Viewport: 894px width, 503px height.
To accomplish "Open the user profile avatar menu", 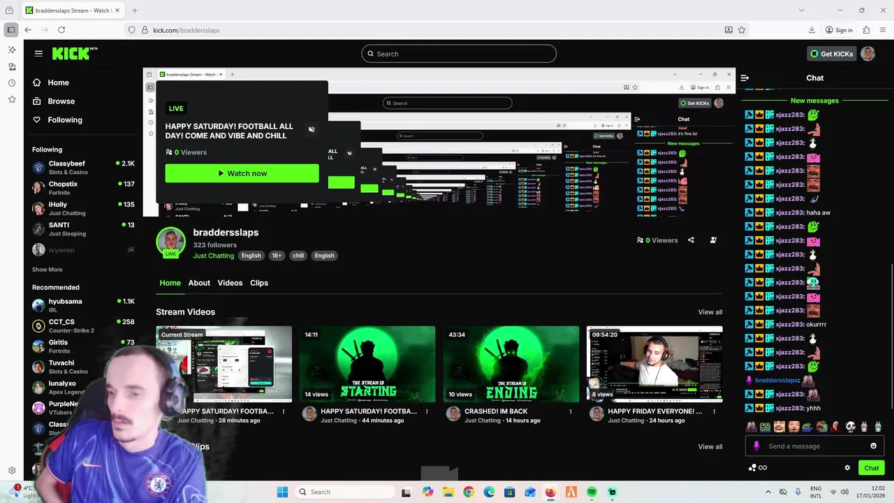I will pos(868,54).
